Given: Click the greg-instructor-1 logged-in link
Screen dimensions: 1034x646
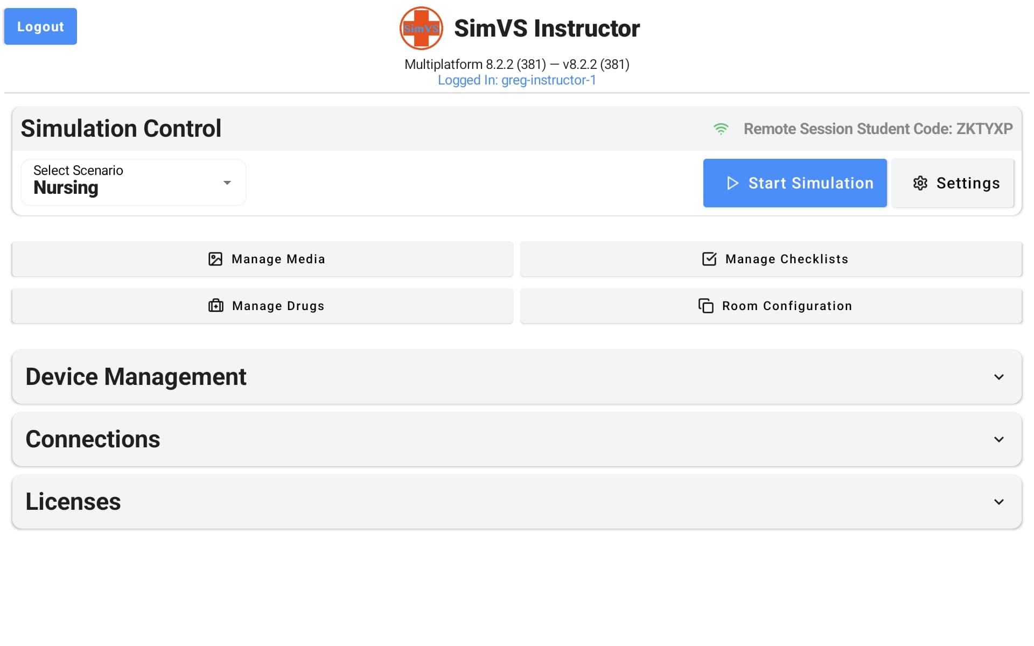Looking at the screenshot, I should pos(516,80).
